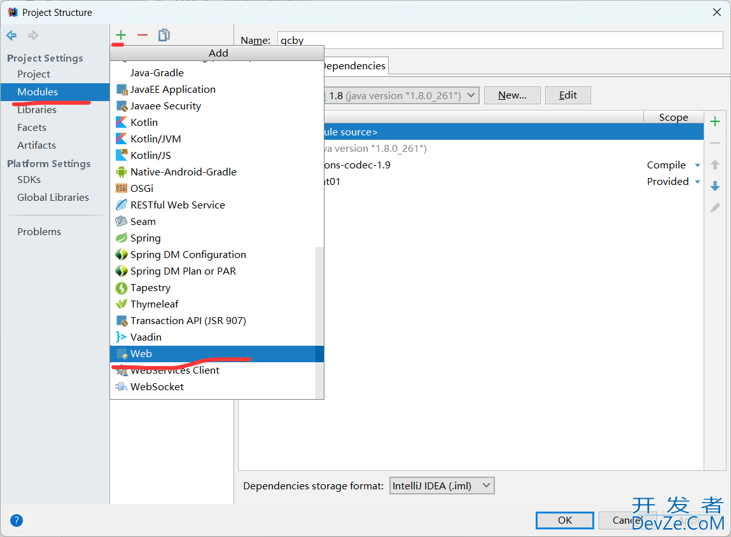Open the Project settings page
This screenshot has height=537, width=731.
point(55,74)
